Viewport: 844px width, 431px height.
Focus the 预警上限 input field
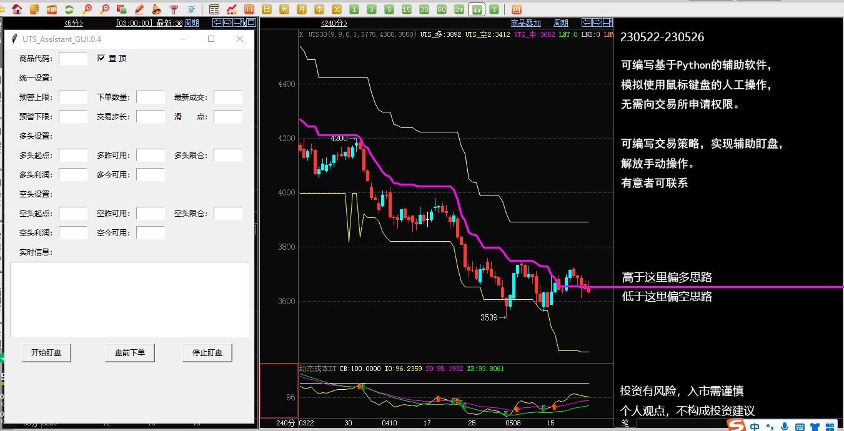[73, 97]
